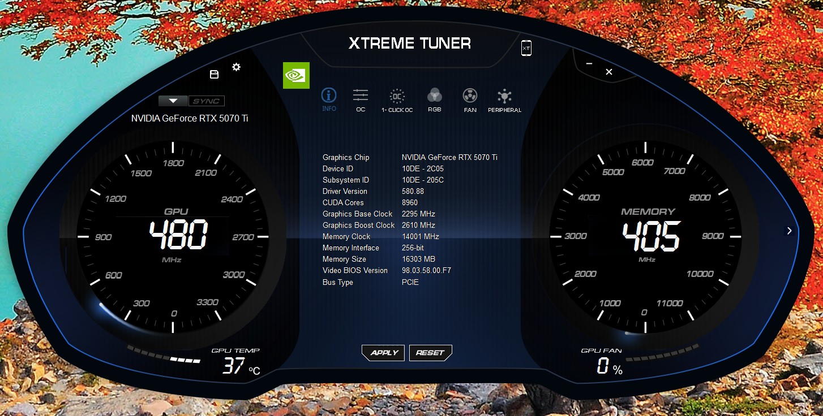The image size is (823, 416).
Task: Click the Graphics Base Clock value 2295 MHz
Action: (418, 214)
